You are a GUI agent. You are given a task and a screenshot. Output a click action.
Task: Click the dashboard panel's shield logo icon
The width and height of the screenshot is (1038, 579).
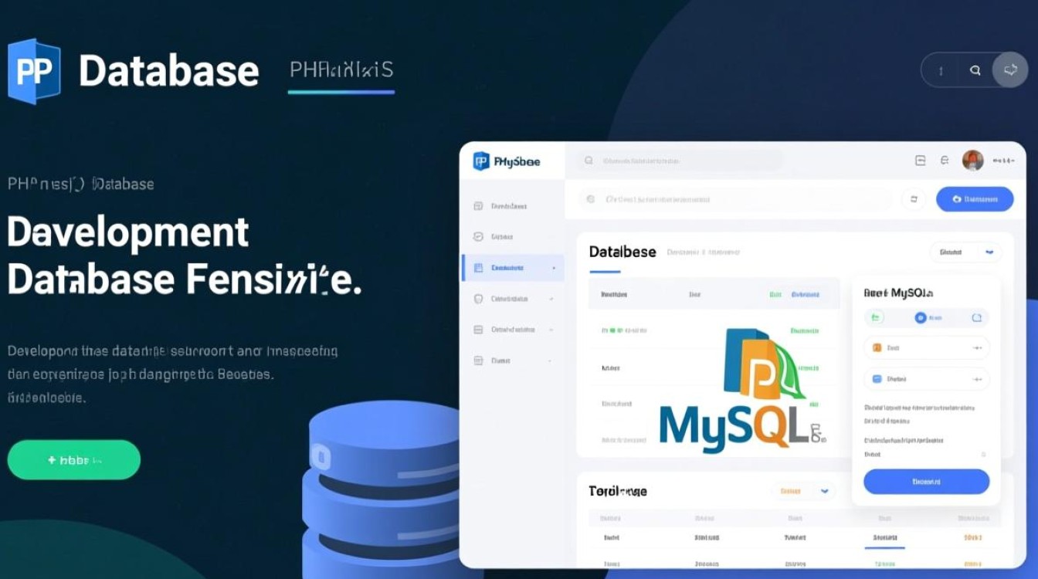point(481,161)
